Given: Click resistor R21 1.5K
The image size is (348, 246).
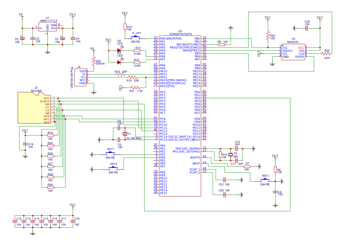Looking at the screenshot, I should [x=135, y=88].
